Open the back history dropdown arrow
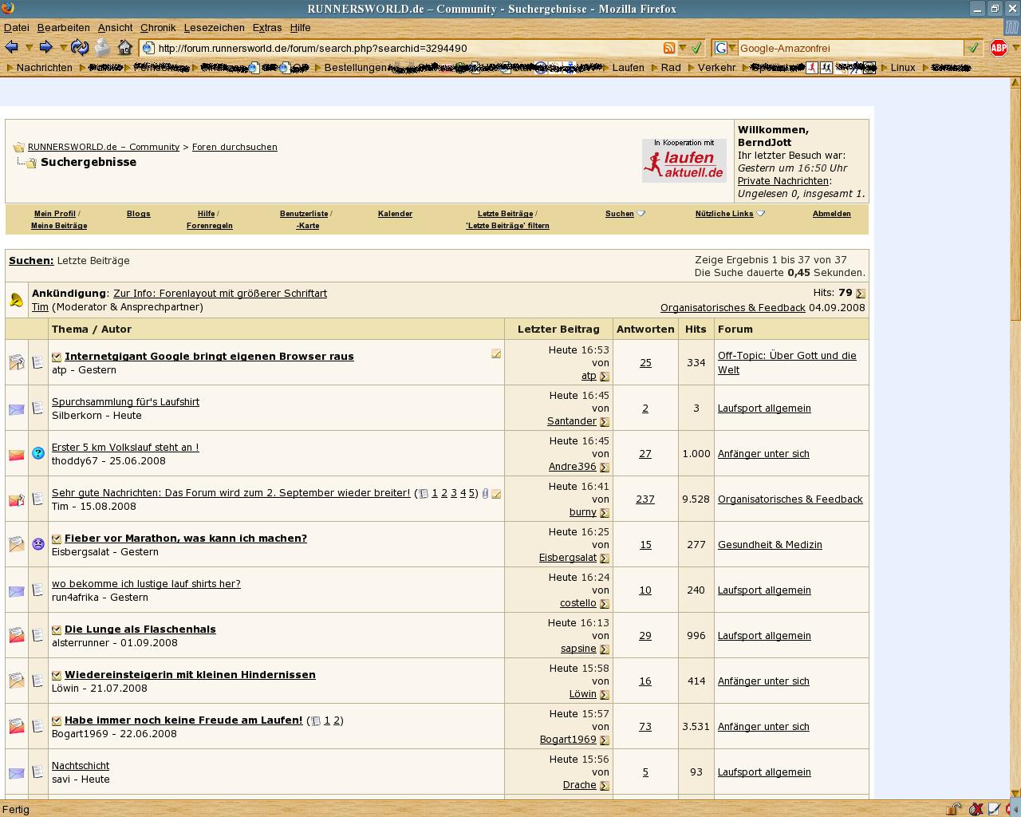1021x817 pixels. coord(30,48)
